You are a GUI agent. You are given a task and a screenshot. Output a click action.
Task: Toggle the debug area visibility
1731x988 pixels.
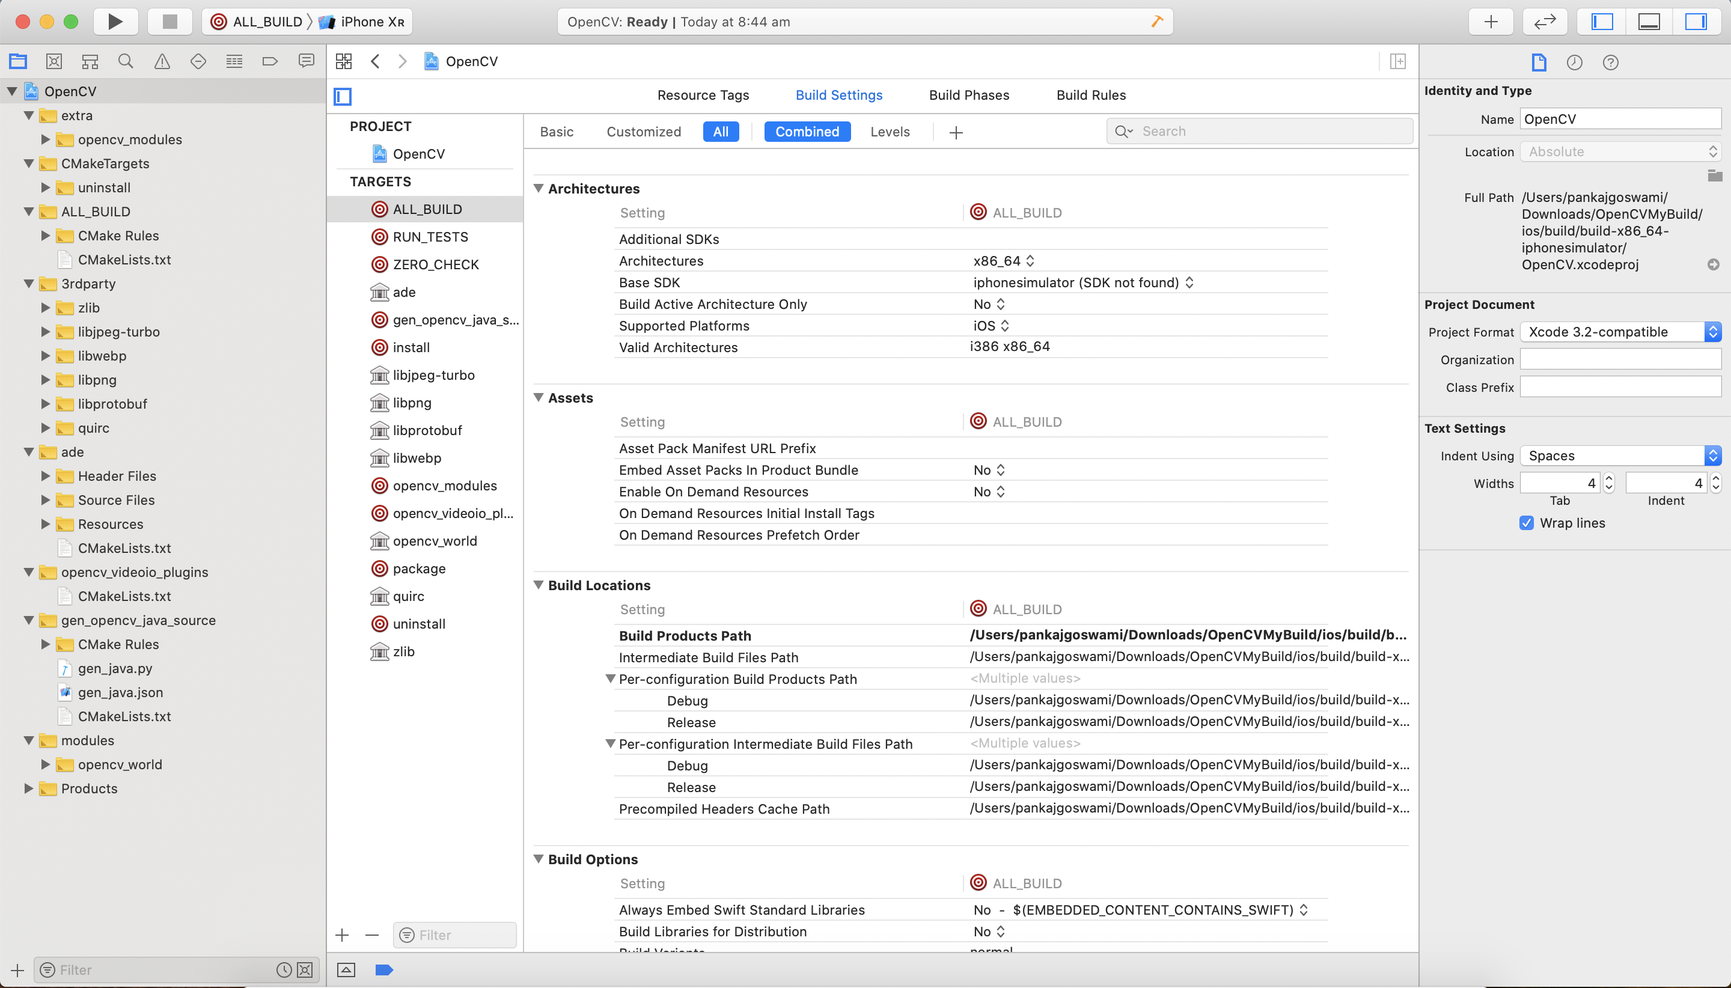click(x=1649, y=22)
